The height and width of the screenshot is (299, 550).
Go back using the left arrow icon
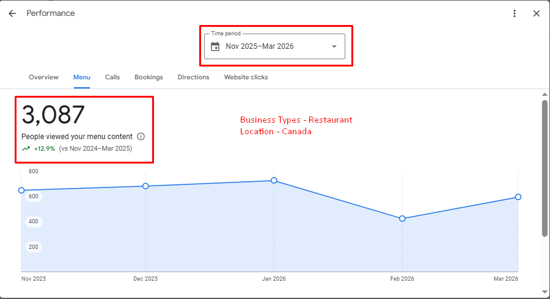click(x=12, y=13)
